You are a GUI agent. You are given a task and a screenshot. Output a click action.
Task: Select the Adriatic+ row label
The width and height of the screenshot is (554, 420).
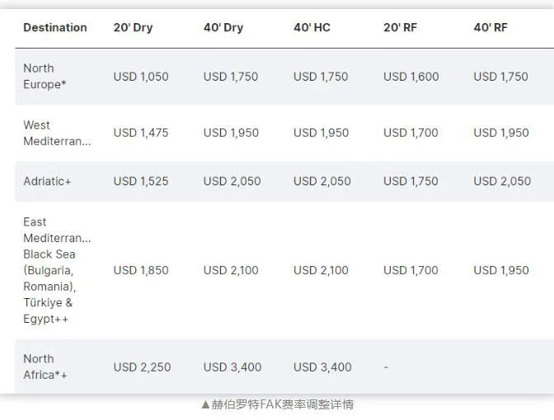pos(47,181)
